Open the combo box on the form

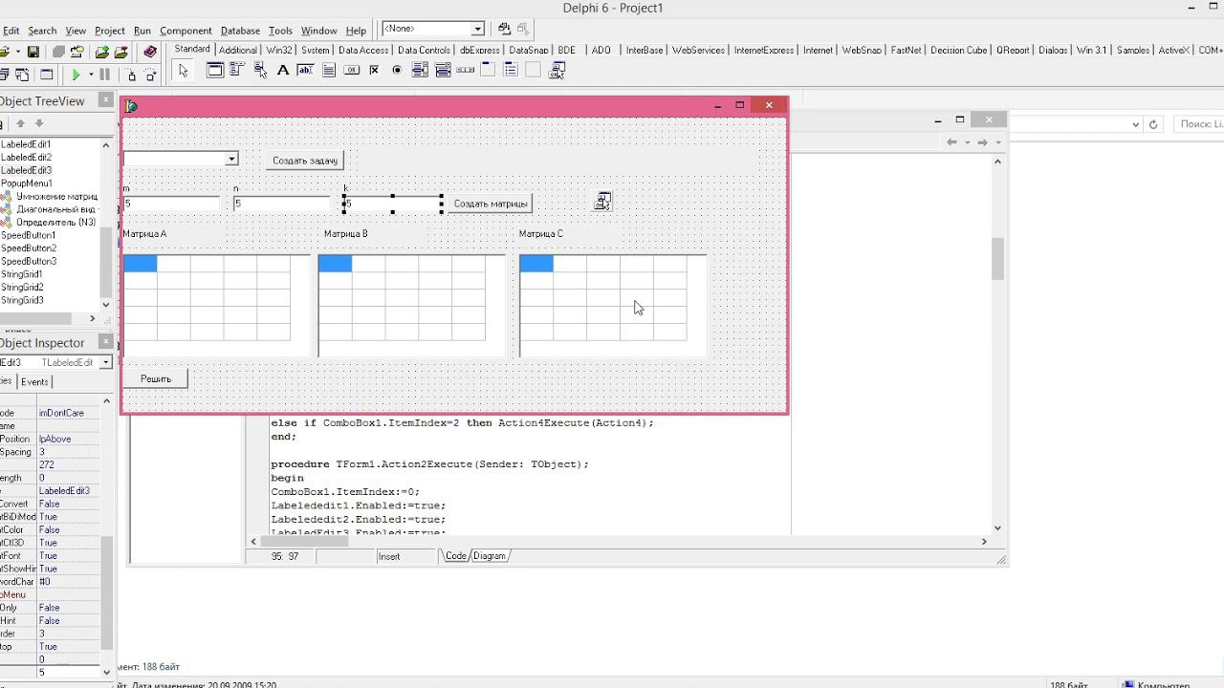230,159
